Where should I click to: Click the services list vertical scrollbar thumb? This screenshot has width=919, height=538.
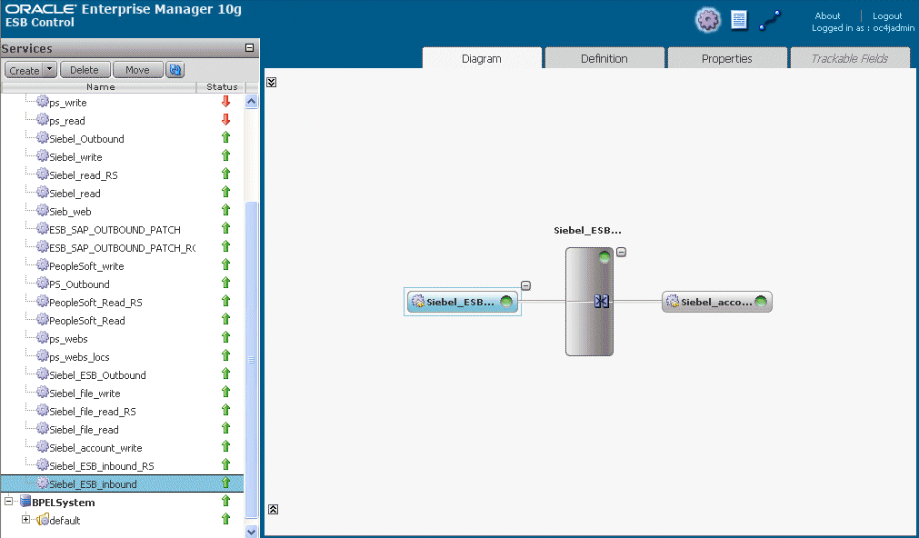point(252,360)
